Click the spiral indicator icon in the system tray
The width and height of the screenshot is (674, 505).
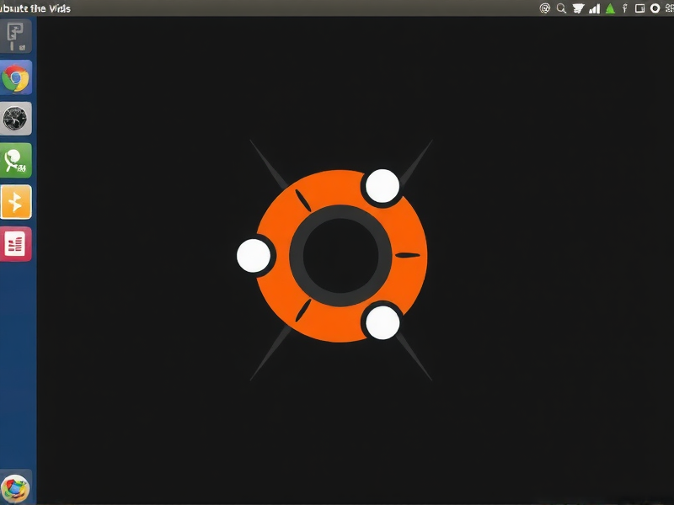545,8
